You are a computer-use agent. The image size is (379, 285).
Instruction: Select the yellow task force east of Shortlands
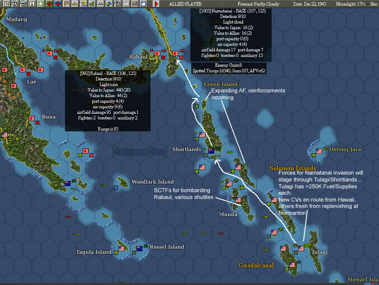pyautogui.click(x=230, y=152)
